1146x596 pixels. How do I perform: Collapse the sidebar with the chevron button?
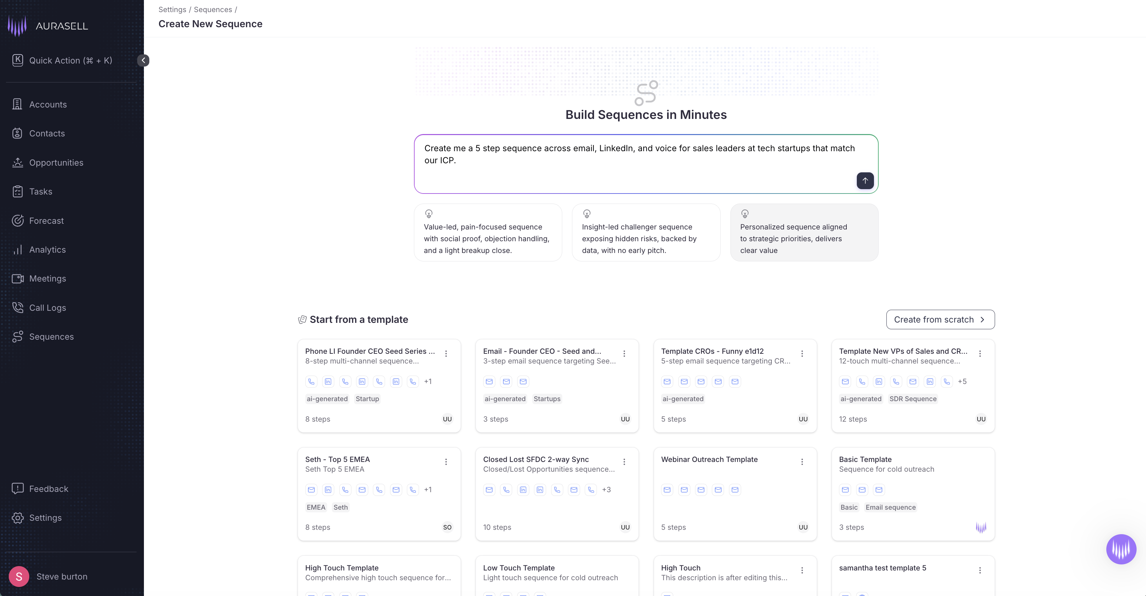pyautogui.click(x=143, y=60)
